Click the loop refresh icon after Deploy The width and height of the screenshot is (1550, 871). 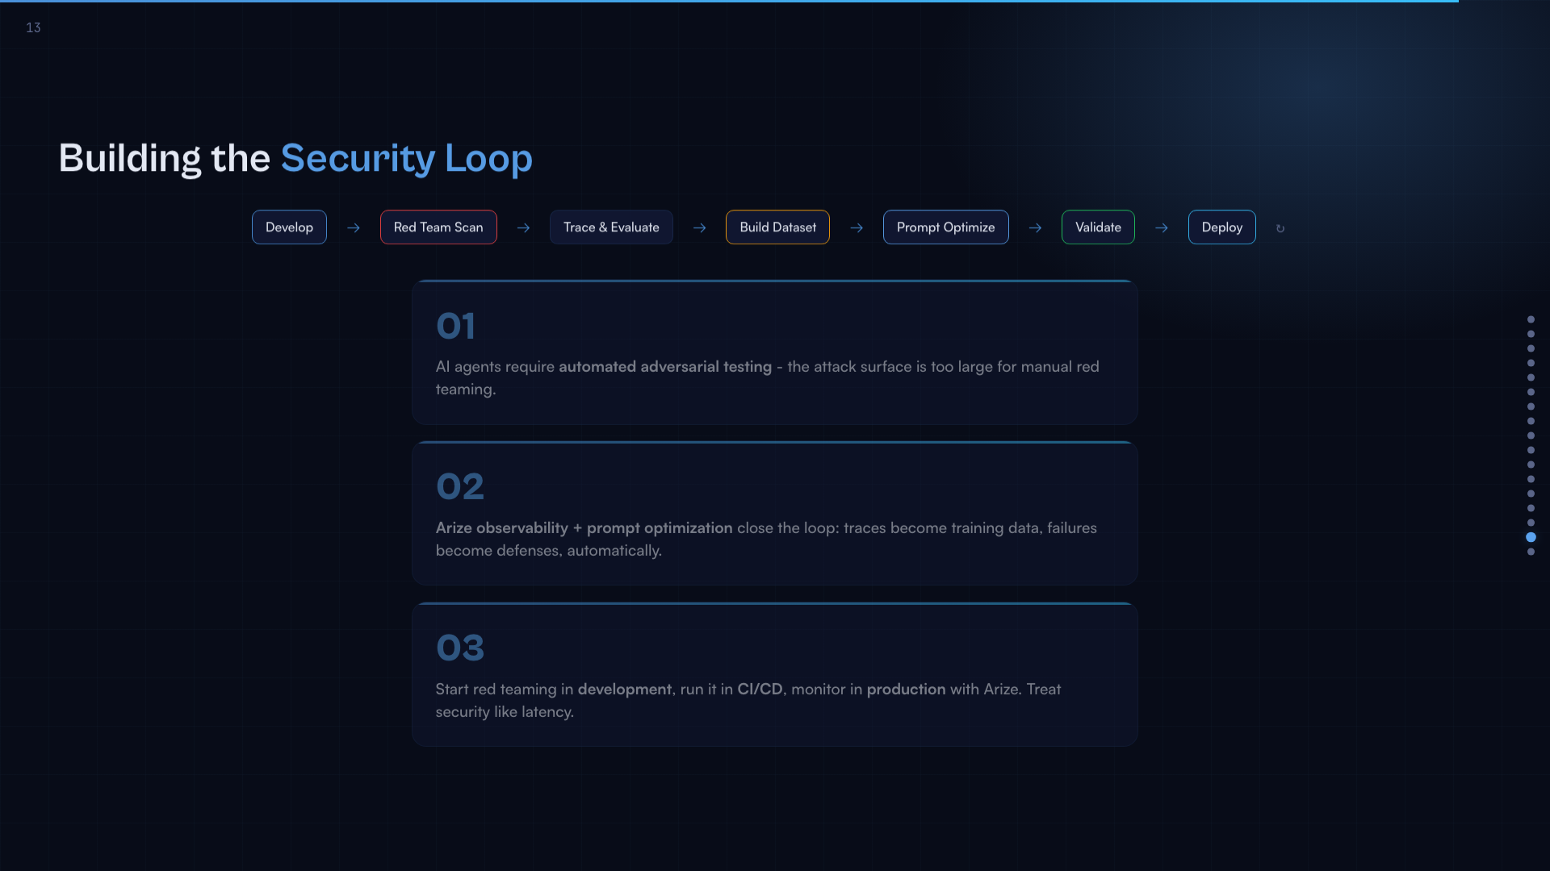[x=1280, y=229]
